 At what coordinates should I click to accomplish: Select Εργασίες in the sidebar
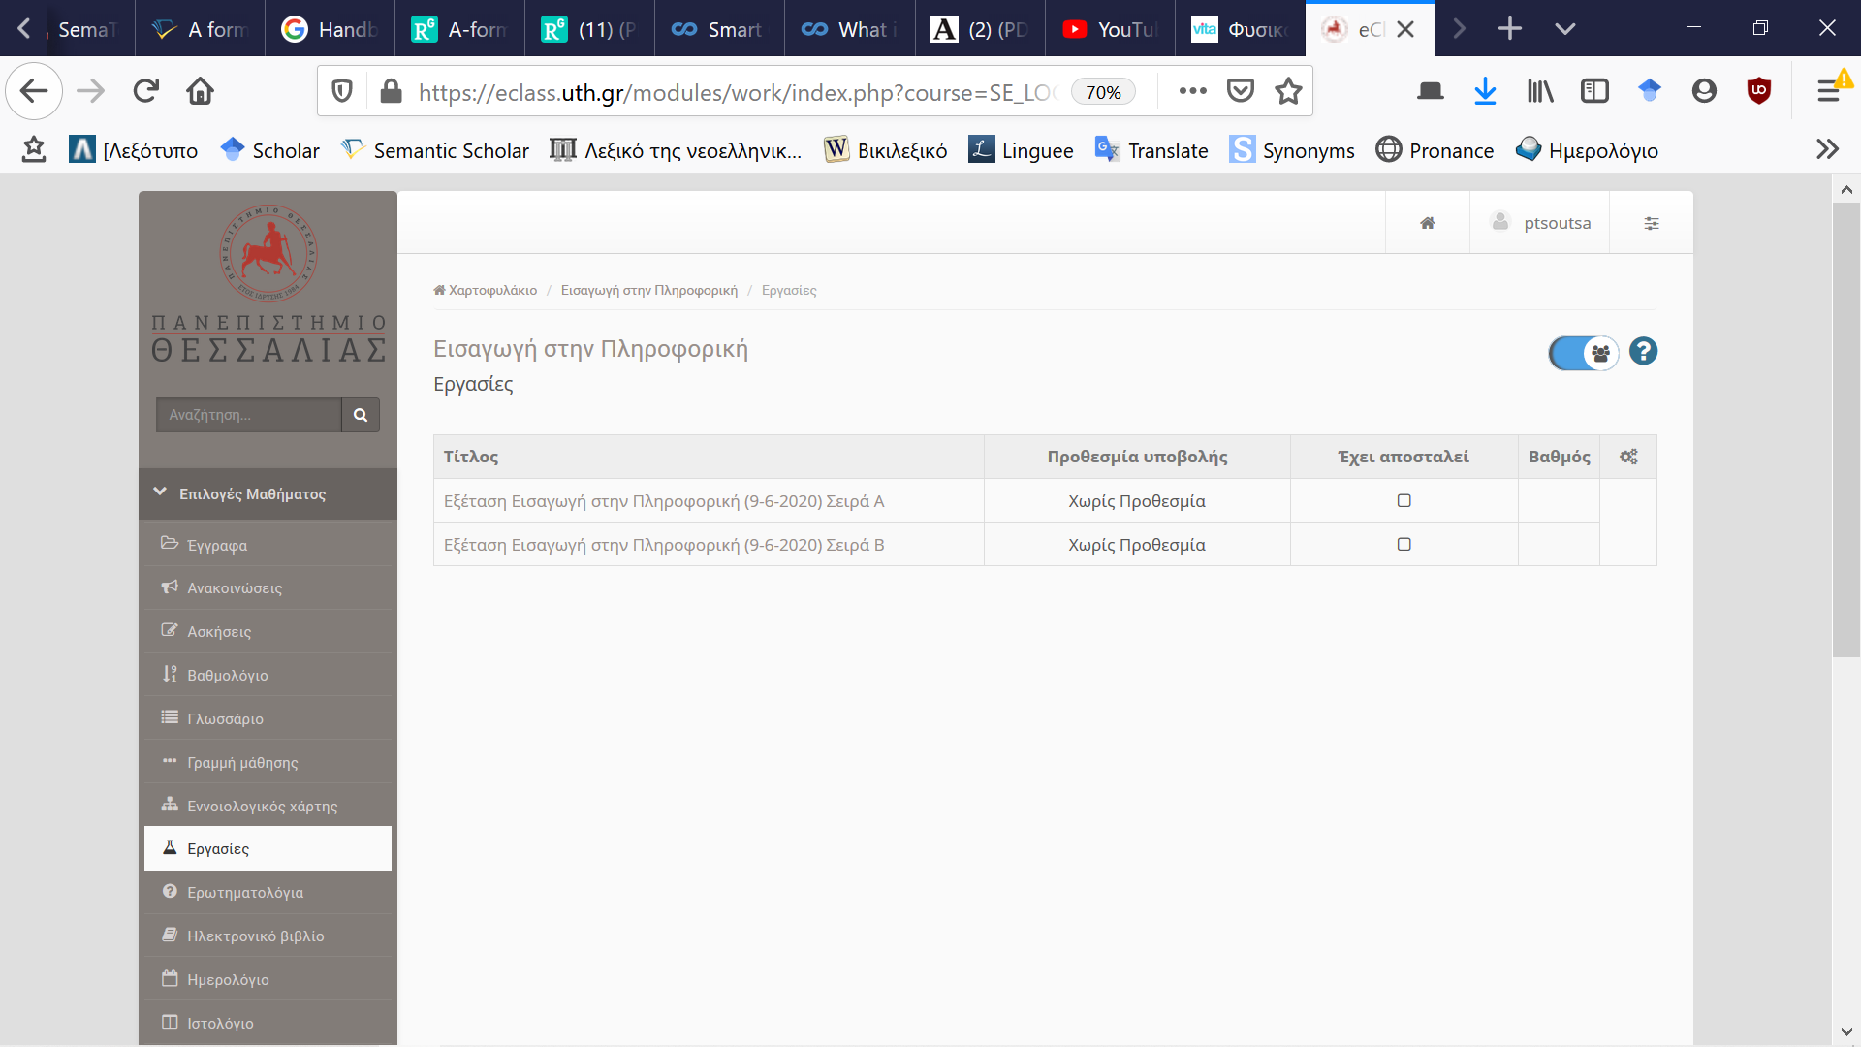pos(268,848)
